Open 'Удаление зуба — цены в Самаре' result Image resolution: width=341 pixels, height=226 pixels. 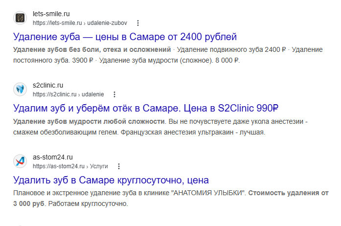click(x=125, y=37)
